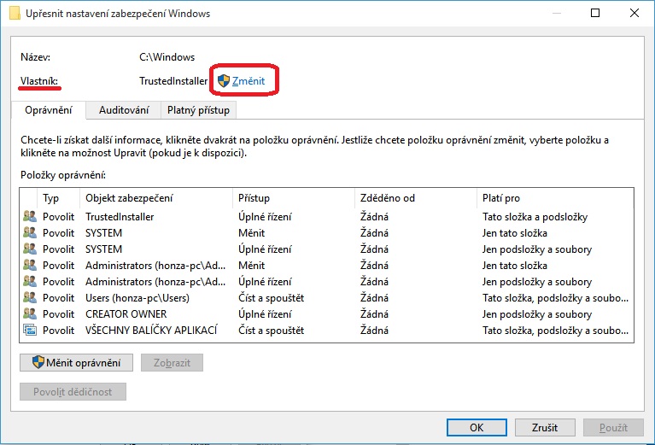The width and height of the screenshot is (655, 445).
Task: Click the Zobrazit button
Action: click(x=172, y=363)
